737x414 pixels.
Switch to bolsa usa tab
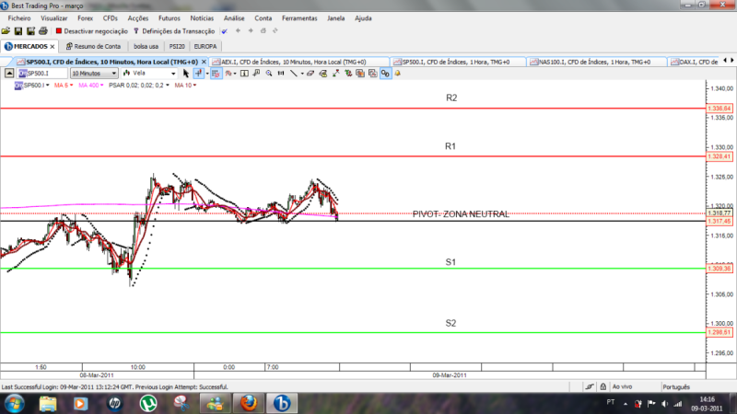coord(146,47)
